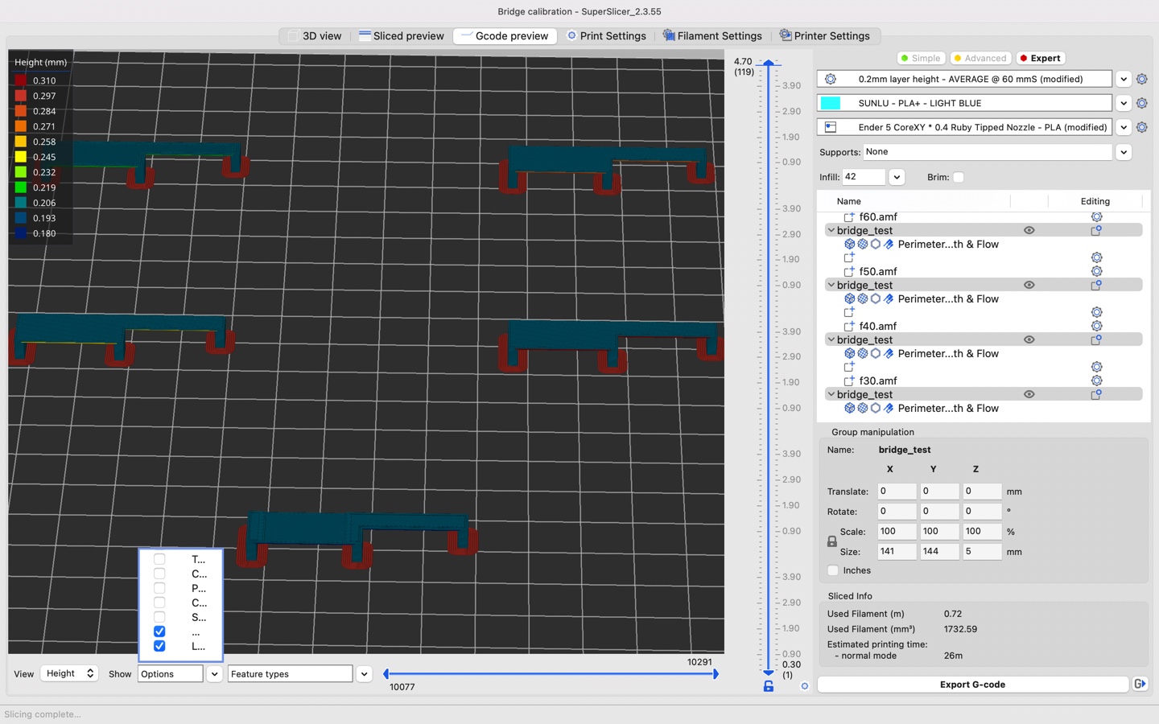Check the Inches checkbox in Group manipulation
The width and height of the screenshot is (1159, 724).
point(832,570)
